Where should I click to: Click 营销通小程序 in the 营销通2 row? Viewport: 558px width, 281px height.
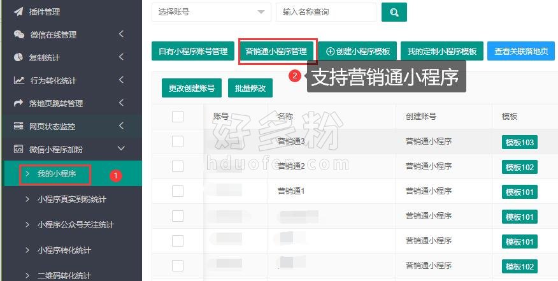[x=429, y=166]
